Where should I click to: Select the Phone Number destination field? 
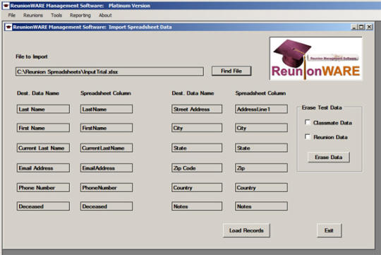(43, 187)
